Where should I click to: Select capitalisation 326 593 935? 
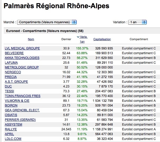104,48
